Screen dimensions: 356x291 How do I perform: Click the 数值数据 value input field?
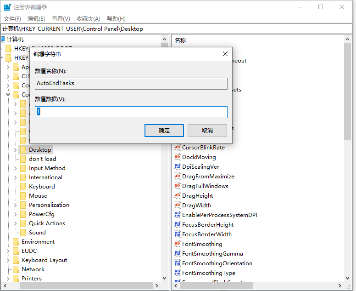[x=131, y=112]
